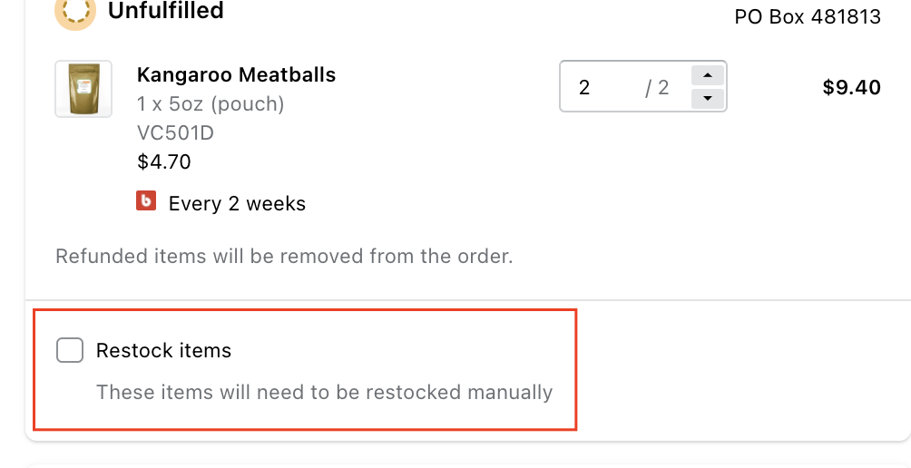The height and width of the screenshot is (468, 911).
Task: Click the $4.70 unit price
Action: tap(163, 162)
